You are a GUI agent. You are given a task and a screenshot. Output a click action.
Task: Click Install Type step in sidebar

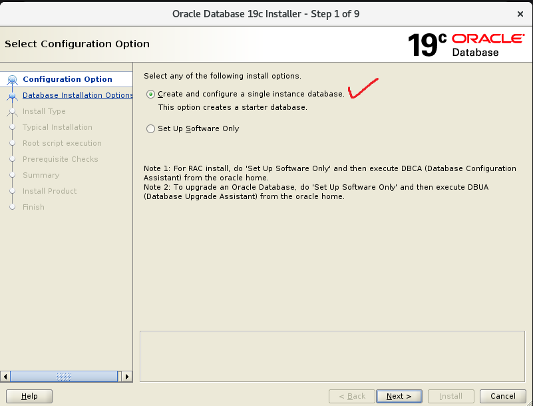click(44, 111)
